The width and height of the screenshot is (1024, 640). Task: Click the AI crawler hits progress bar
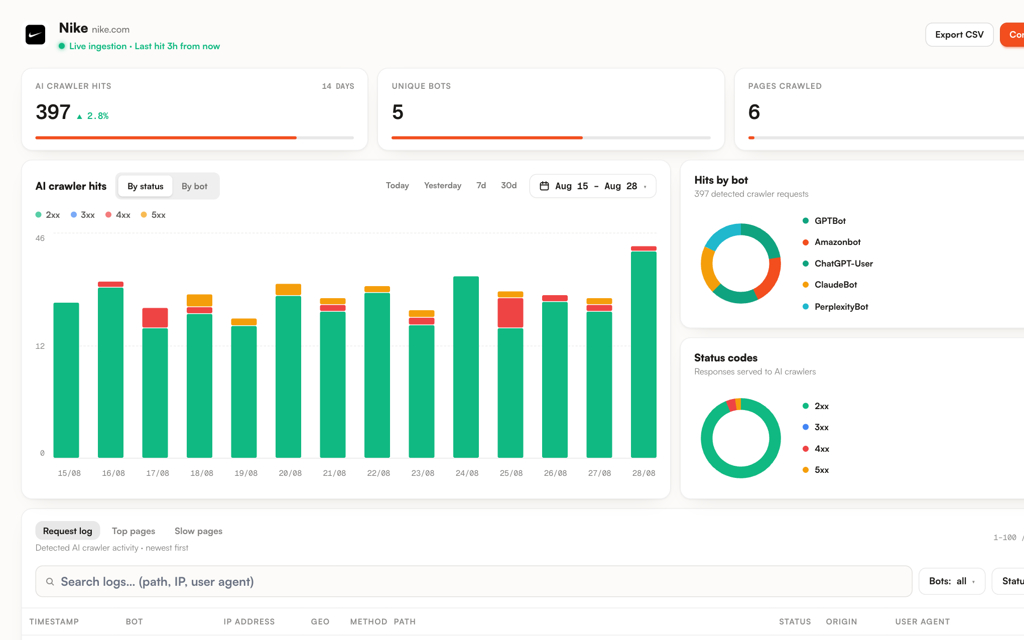[195, 138]
